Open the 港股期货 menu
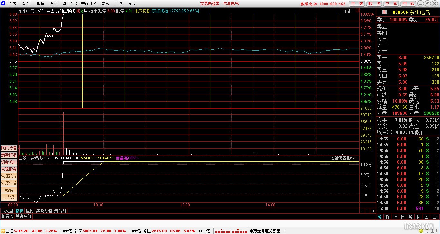Viewport: 440px width, 234px height. click(70, 4)
